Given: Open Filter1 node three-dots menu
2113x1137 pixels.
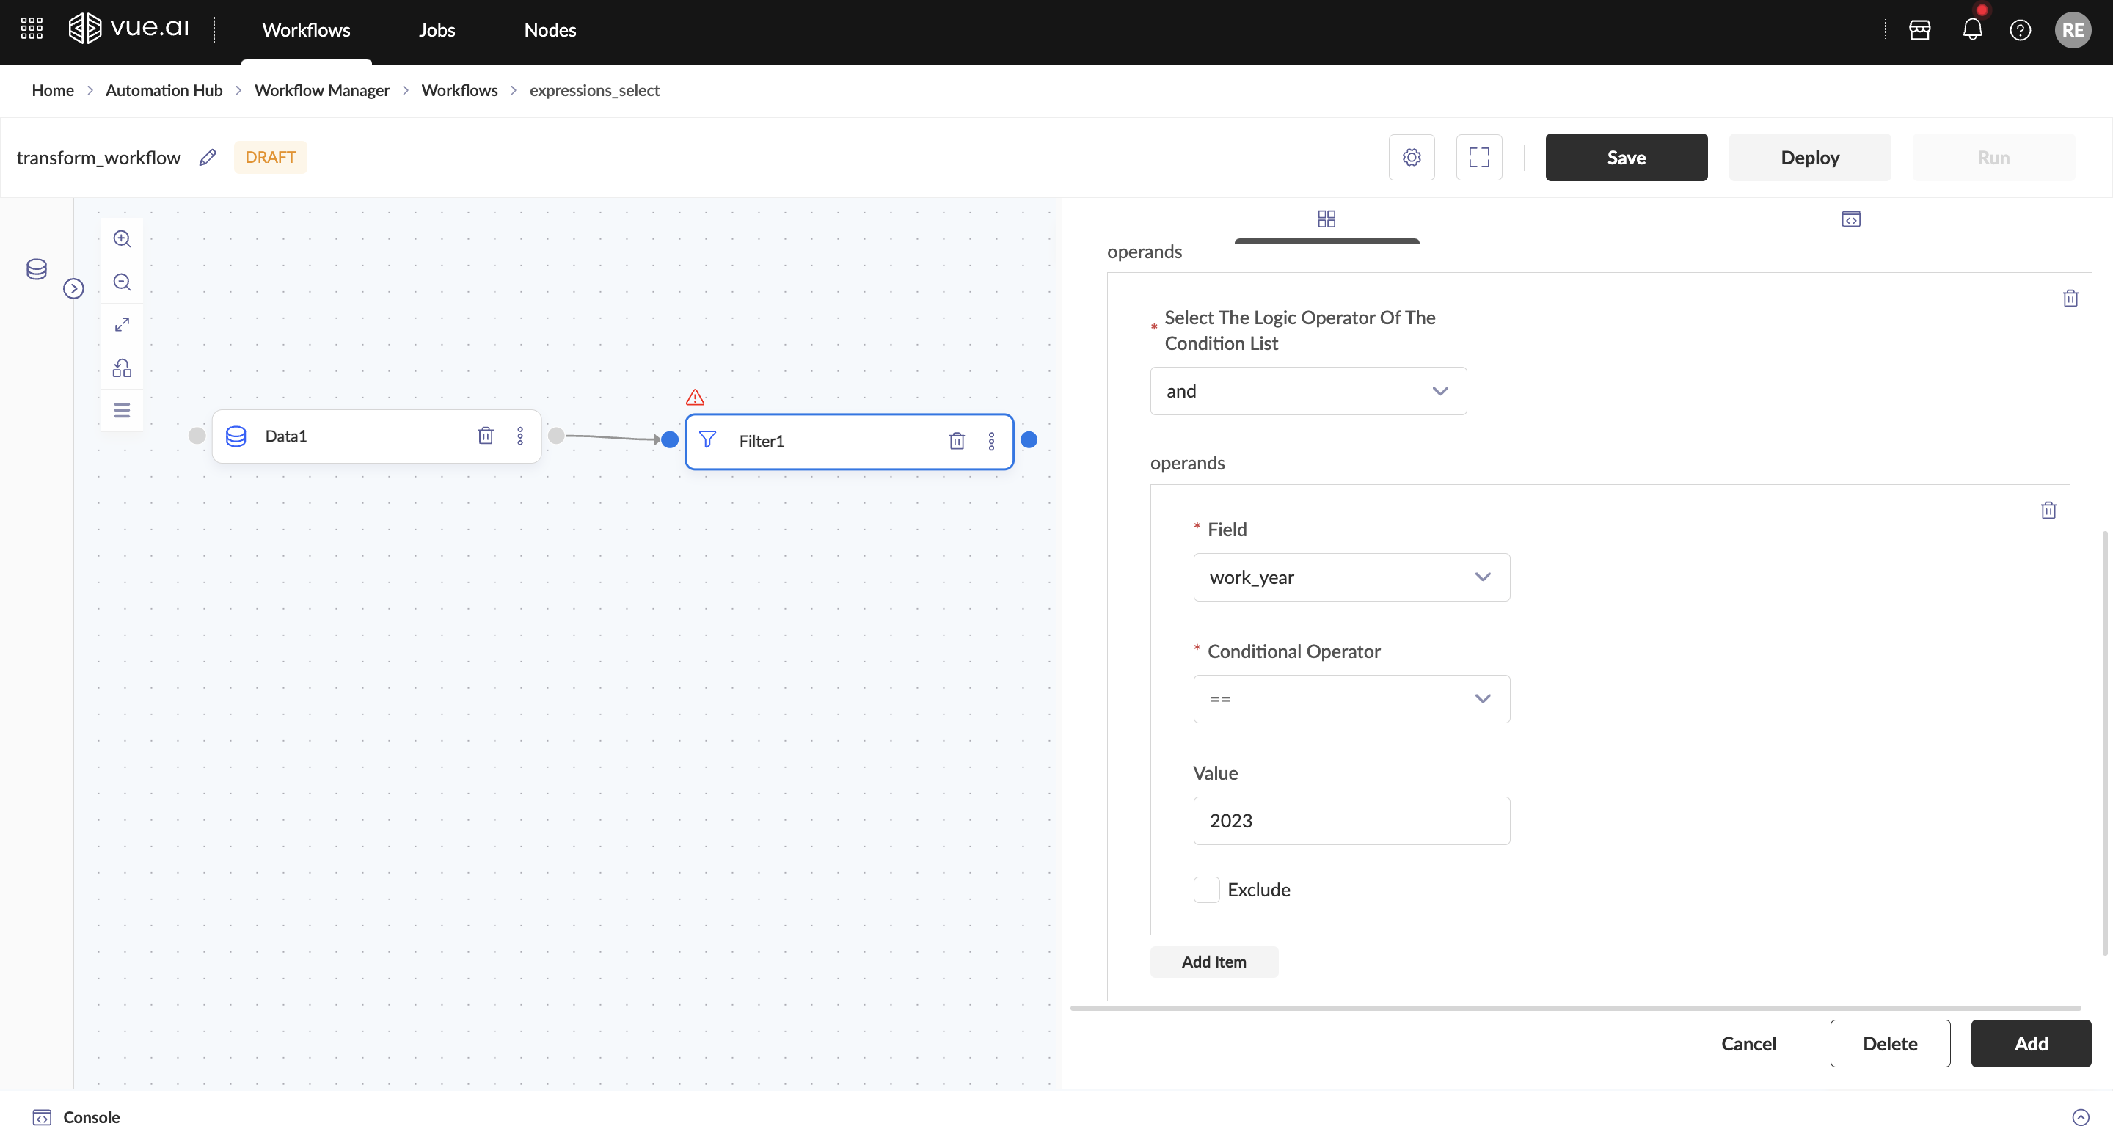Looking at the screenshot, I should [x=992, y=442].
